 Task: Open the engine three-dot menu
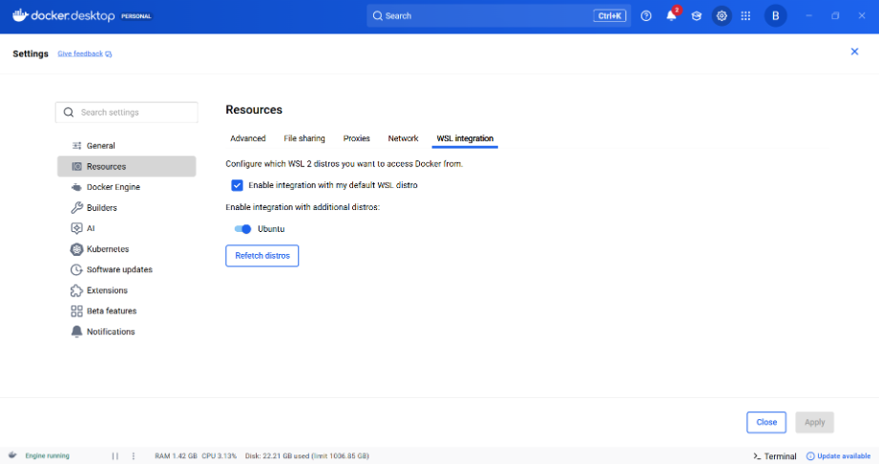[134, 456]
